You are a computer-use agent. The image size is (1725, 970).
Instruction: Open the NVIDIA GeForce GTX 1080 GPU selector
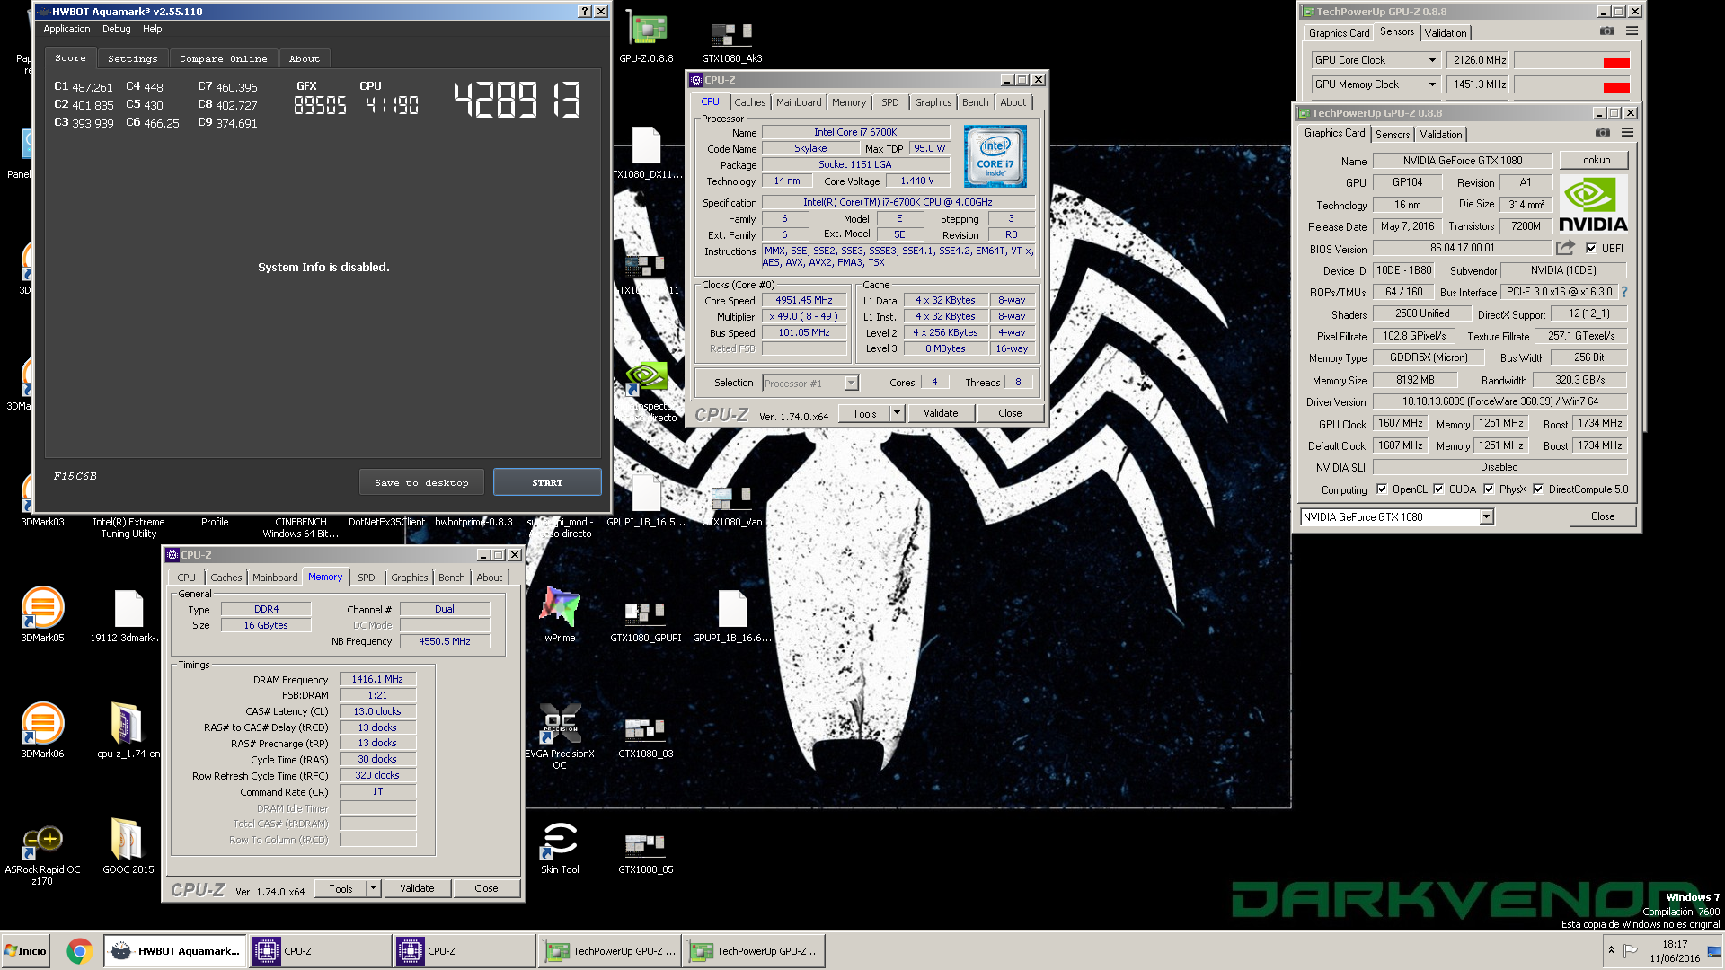tap(1396, 516)
